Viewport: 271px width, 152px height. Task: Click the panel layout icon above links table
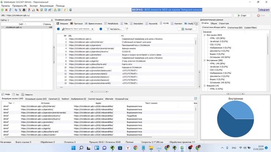point(196,98)
